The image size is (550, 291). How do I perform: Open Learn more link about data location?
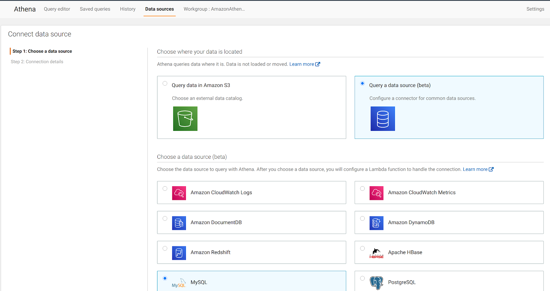tap(301, 64)
